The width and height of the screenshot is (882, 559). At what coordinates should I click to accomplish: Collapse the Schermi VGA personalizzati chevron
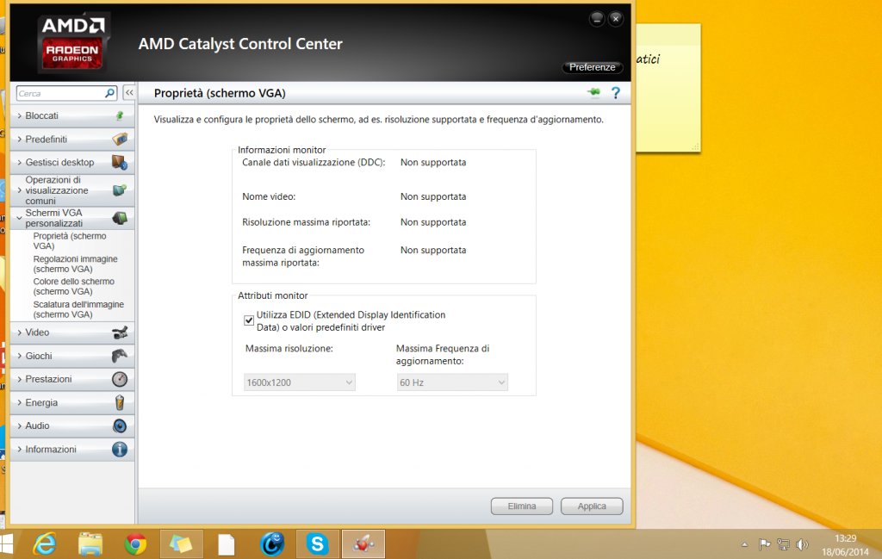tap(20, 218)
